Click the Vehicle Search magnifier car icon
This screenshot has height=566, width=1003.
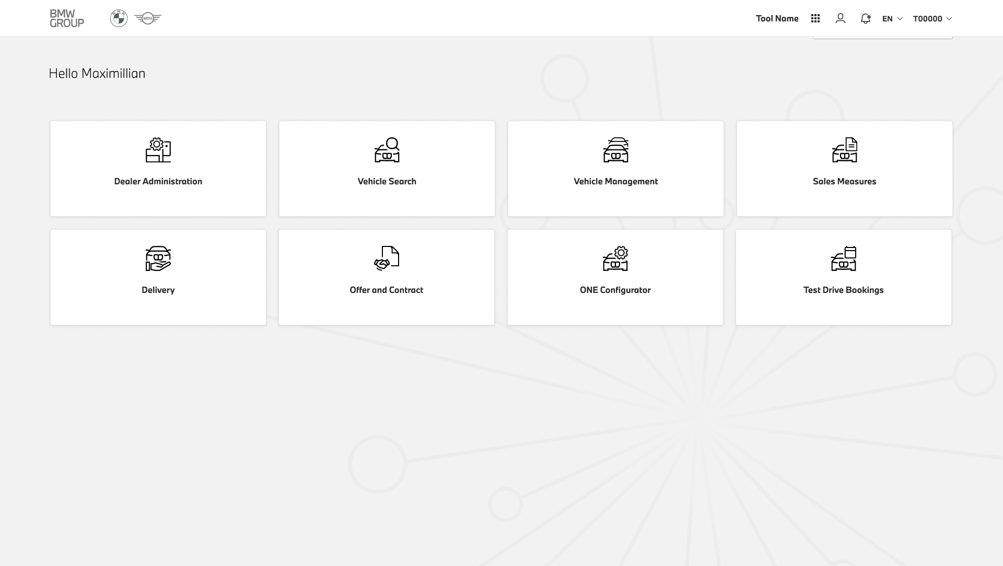click(x=387, y=150)
